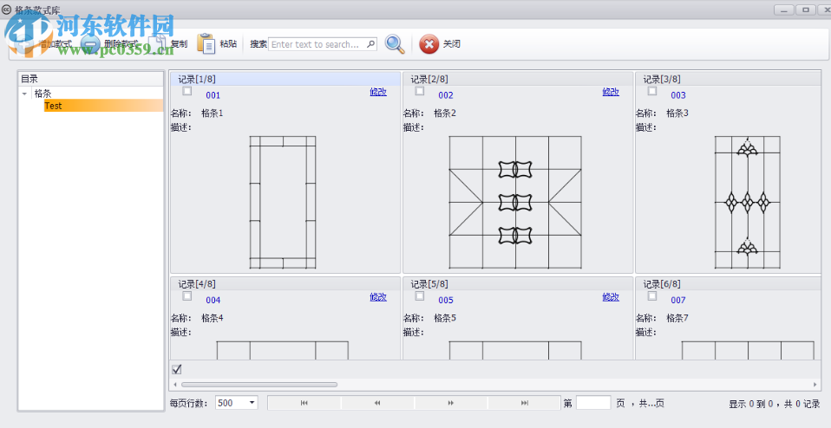Click the 粘贴 button label
Viewport: 831px width, 428px height.
[228, 44]
